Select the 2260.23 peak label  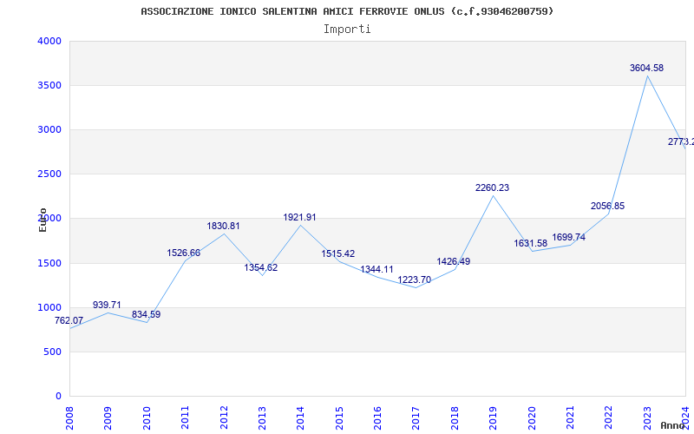pos(492,188)
